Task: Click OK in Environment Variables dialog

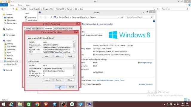Action: 60,87
